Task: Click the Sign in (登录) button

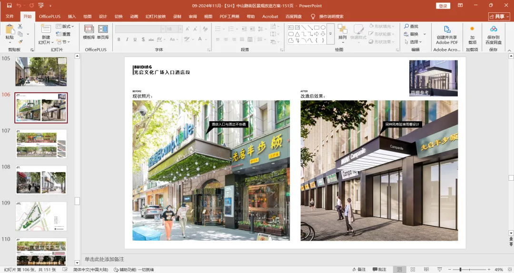Action: click(x=443, y=6)
